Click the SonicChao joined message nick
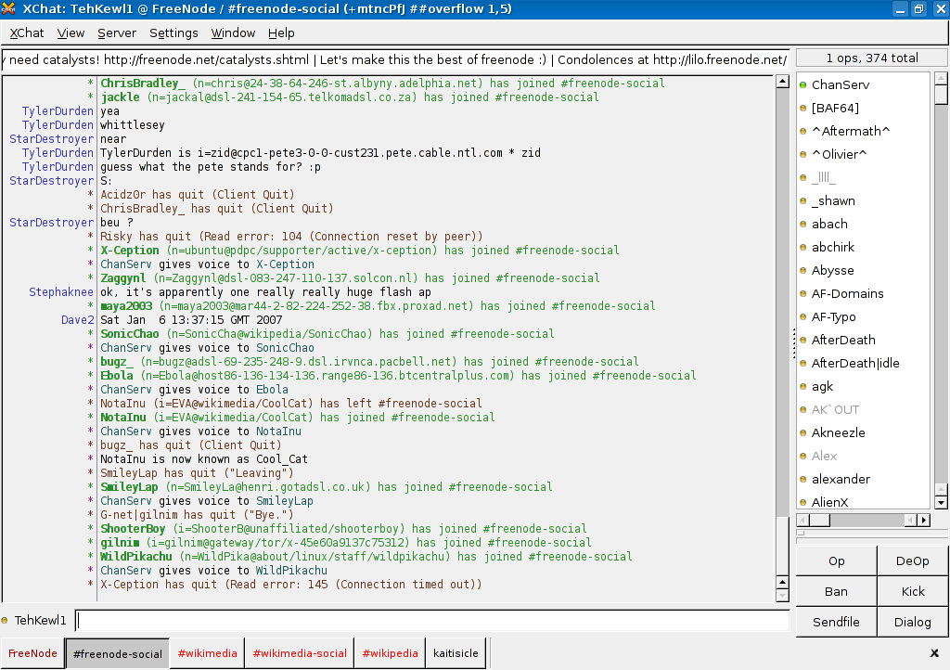The image size is (950, 670). pos(130,334)
